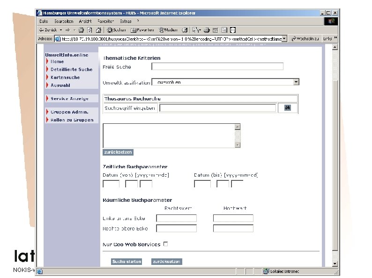Expand the Links toolbar chevron

pos(335,38)
